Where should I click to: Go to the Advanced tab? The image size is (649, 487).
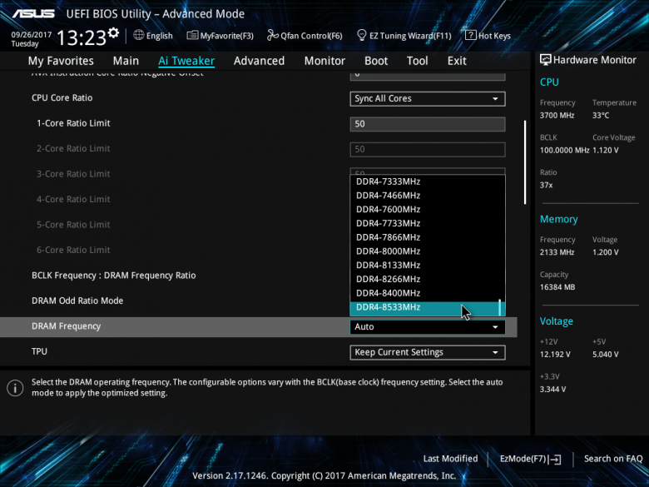click(x=259, y=61)
